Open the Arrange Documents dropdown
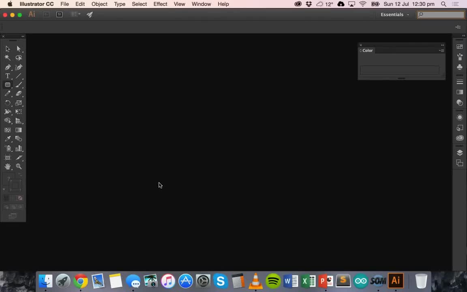 tap(76, 14)
